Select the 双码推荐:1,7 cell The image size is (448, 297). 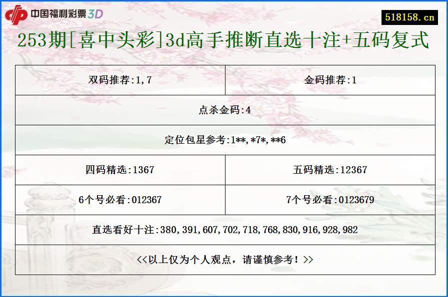(120, 80)
